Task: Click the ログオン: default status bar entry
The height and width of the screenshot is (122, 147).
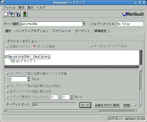Action: [122, 119]
